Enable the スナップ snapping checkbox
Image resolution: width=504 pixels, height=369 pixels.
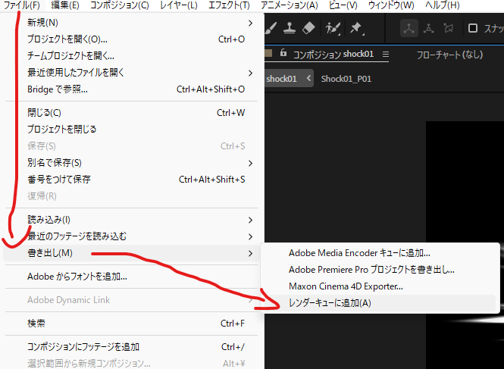473,29
